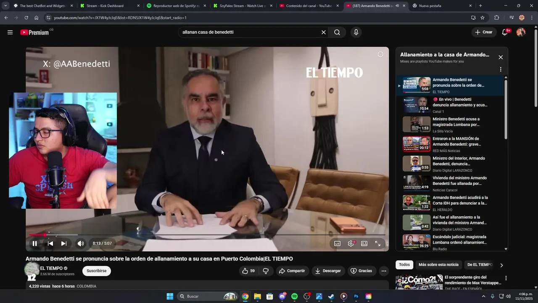Open browser extensions puzzle icon
538x303 pixels.
click(497, 18)
